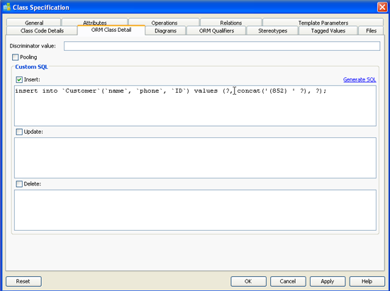Switch to Class Code Details tab

point(42,30)
